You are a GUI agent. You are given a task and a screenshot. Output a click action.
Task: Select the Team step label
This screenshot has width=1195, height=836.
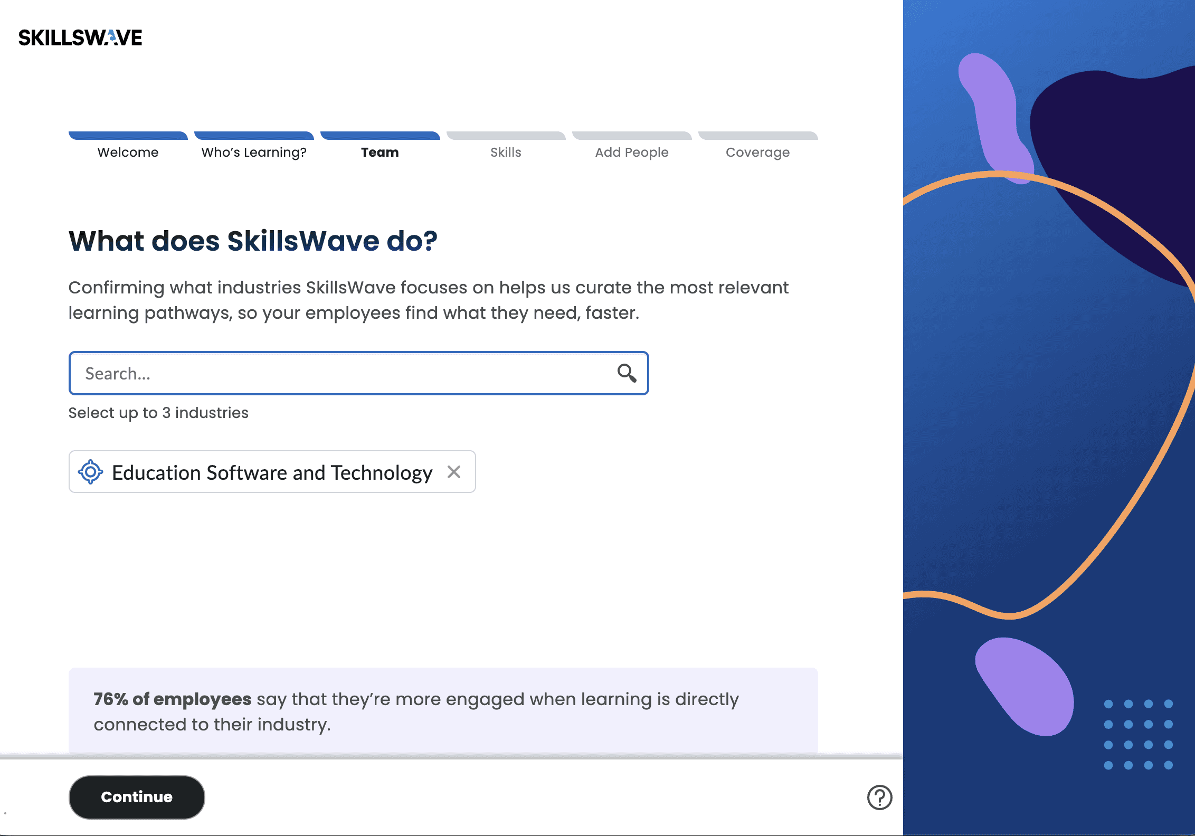click(380, 153)
